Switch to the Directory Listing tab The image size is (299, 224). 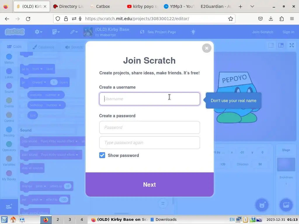pyautogui.click(x=69, y=6)
